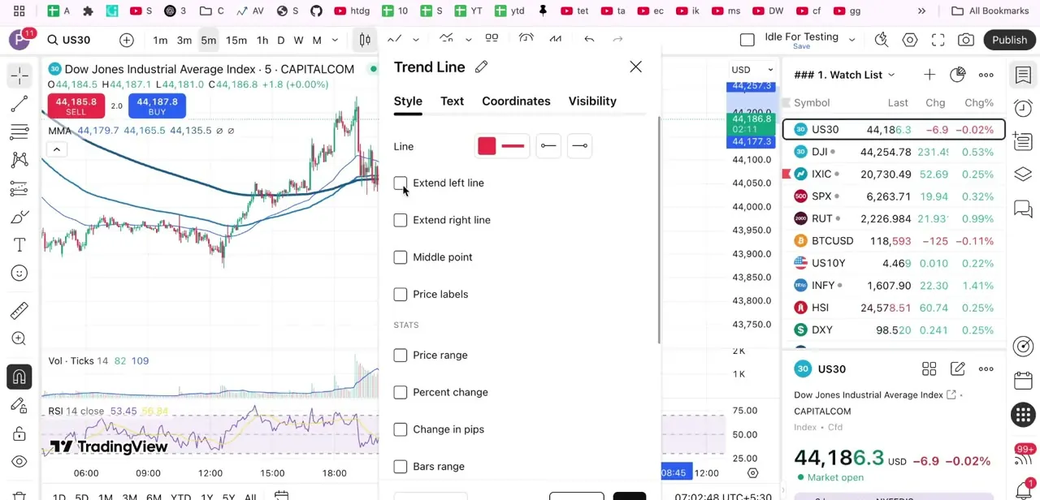The width and height of the screenshot is (1040, 500).
Task: Switch to the Coordinates tab
Action: coord(516,101)
